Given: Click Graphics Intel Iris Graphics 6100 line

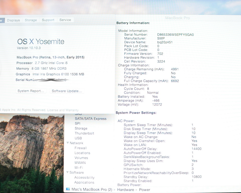Looking at the screenshot, I should point(50,74).
